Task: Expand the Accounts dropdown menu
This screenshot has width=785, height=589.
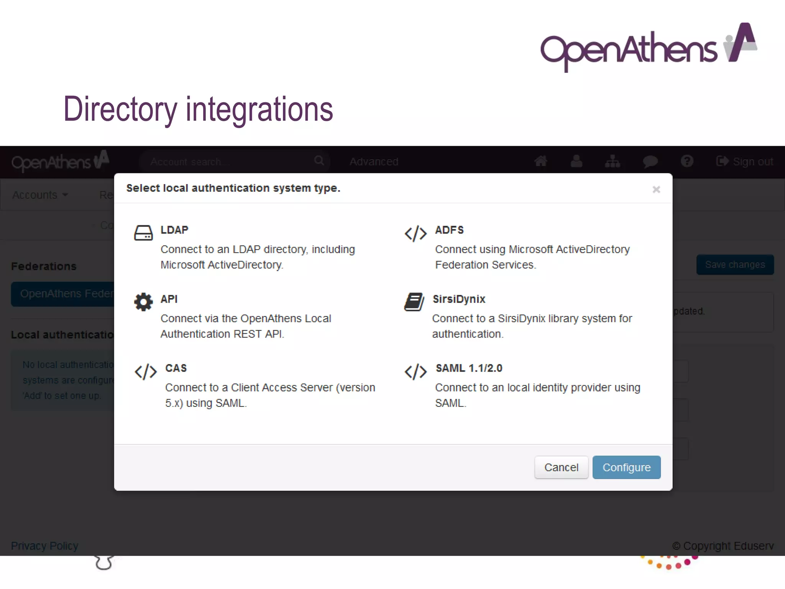Action: 40,195
